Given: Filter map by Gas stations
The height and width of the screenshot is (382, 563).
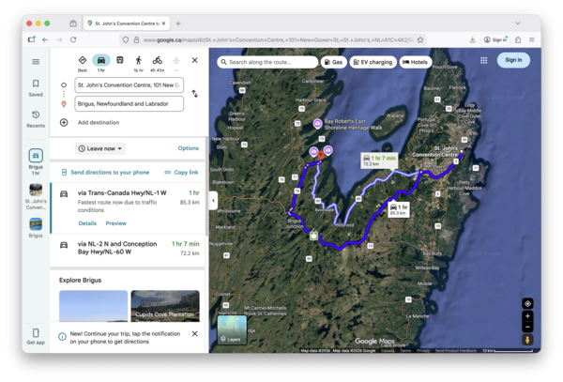Looking at the screenshot, I should click(333, 62).
